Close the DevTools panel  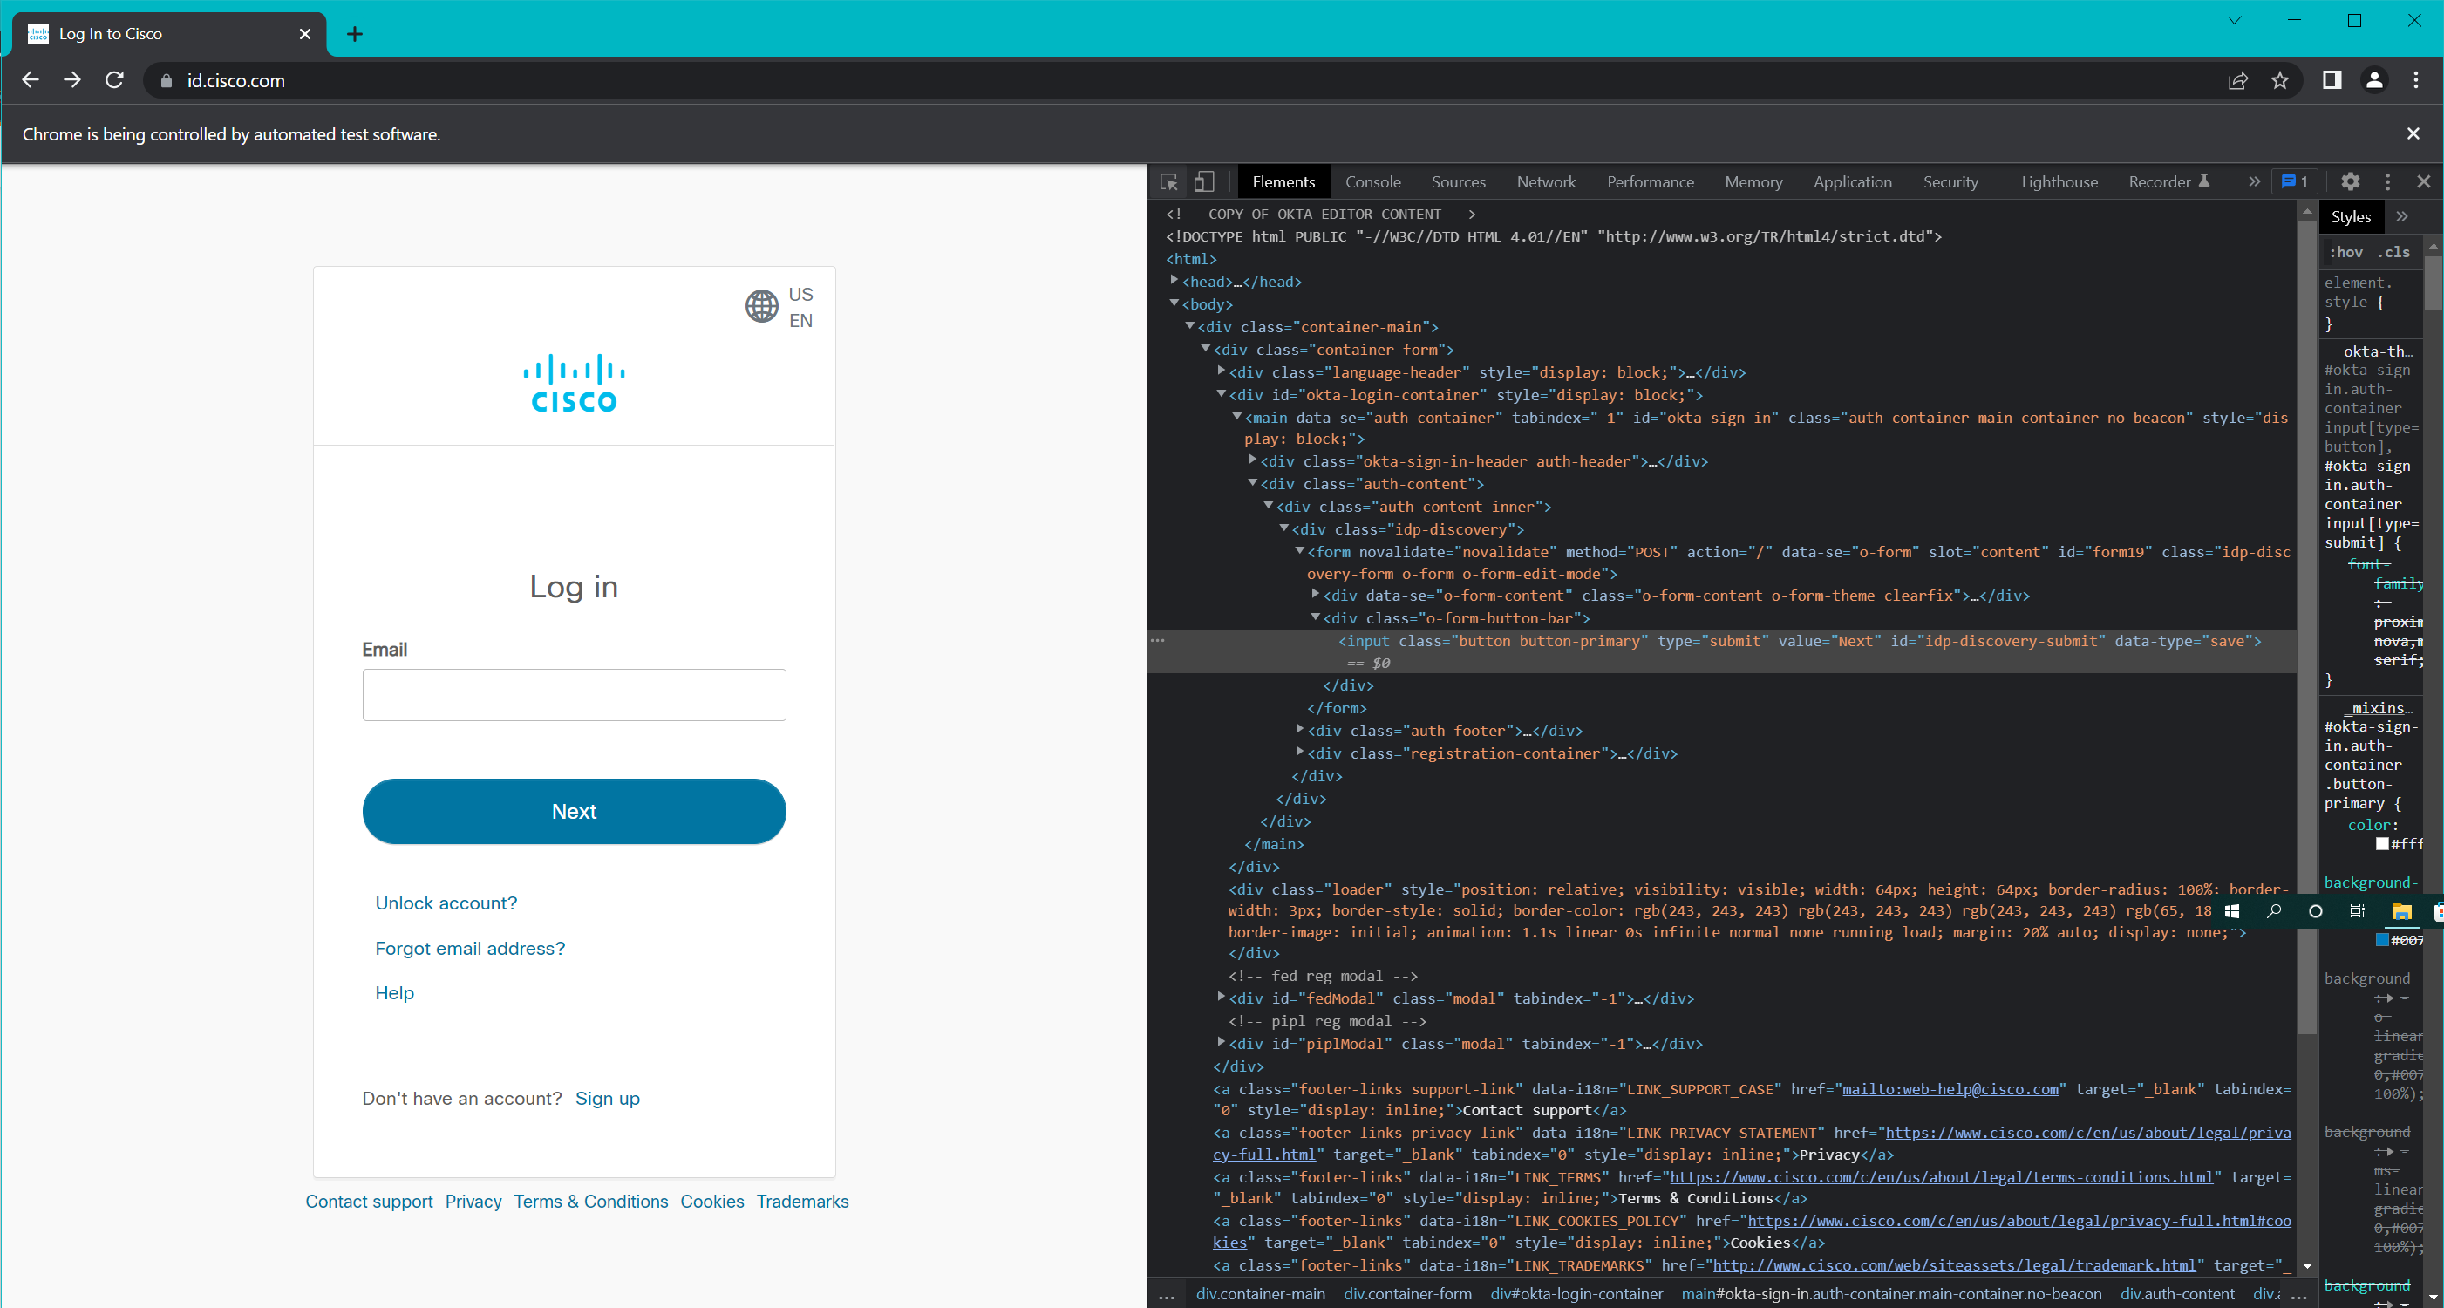2424,181
